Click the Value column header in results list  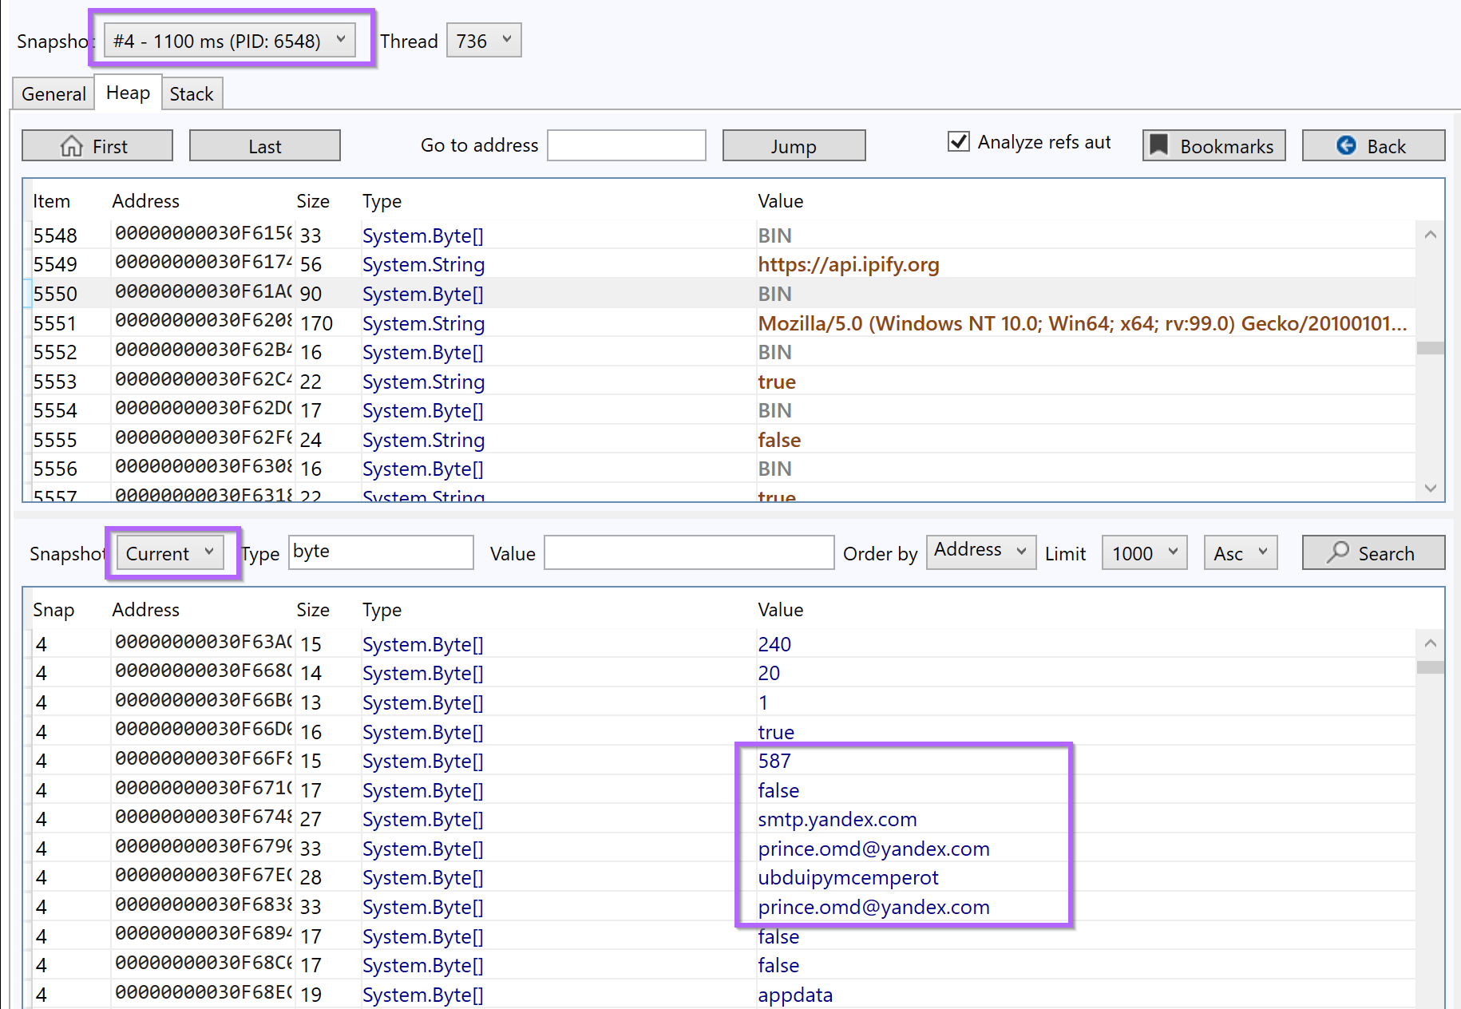[x=780, y=610]
